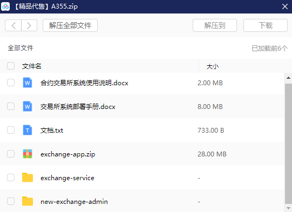The image size is (292, 212).
Task: Toggle the select-all checkbox beside 文件名
Action: [11, 66]
